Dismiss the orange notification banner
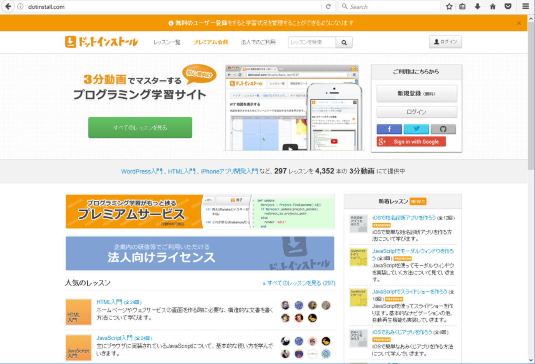This screenshot has height=364, width=535. 519,23
